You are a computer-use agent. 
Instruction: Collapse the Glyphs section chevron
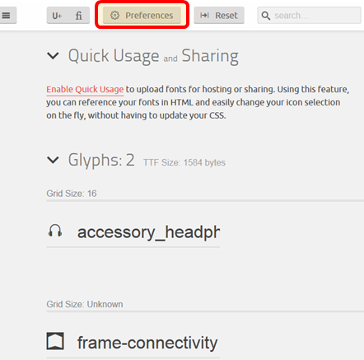(x=53, y=160)
